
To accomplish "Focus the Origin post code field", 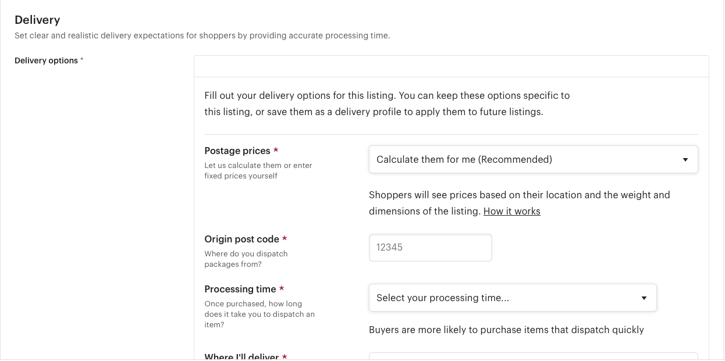I will pos(430,248).
